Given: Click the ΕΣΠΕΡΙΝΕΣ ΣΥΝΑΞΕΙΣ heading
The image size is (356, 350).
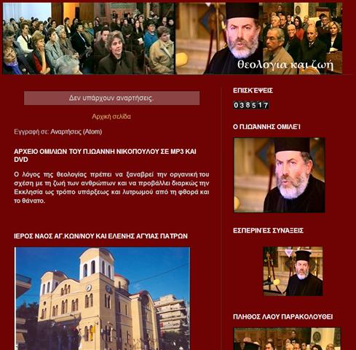Looking at the screenshot, I should (268, 230).
